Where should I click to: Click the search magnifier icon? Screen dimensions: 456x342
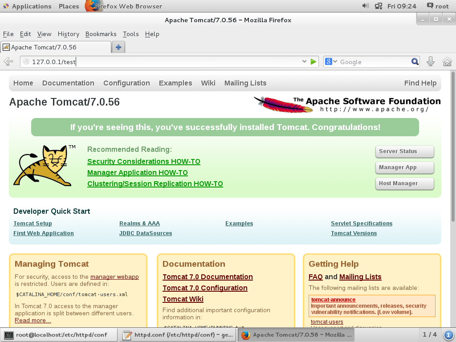tap(415, 61)
